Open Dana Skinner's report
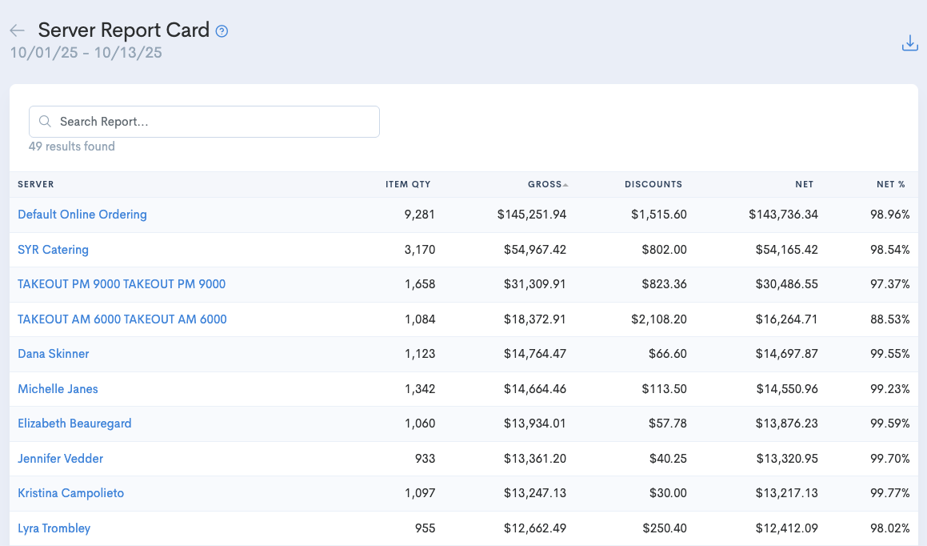This screenshot has width=927, height=546. pyautogui.click(x=54, y=354)
